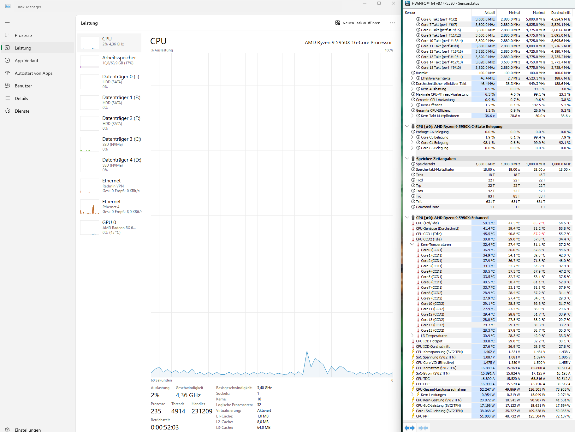Collapse the Speicher-Zeitangaben group
Image resolution: width=575 pixels, height=432 pixels.
[x=407, y=159]
